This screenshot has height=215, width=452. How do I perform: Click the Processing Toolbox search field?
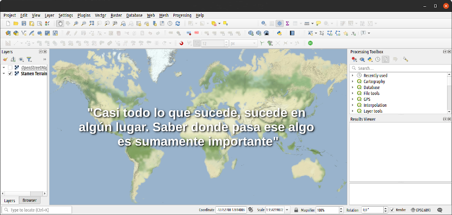coord(400,68)
